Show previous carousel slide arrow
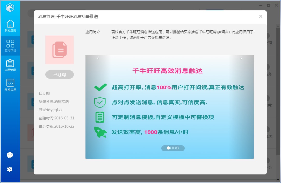Image resolution: width=281 pixels, height=183 pixels. click(98, 59)
